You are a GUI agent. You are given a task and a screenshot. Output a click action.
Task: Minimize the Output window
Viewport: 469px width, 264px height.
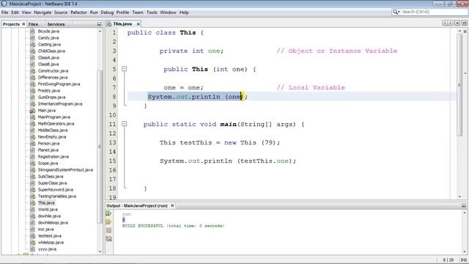point(464,205)
